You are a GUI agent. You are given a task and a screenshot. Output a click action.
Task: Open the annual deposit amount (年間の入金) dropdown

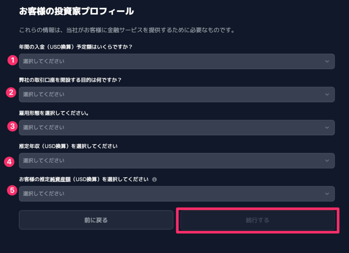tap(177, 61)
